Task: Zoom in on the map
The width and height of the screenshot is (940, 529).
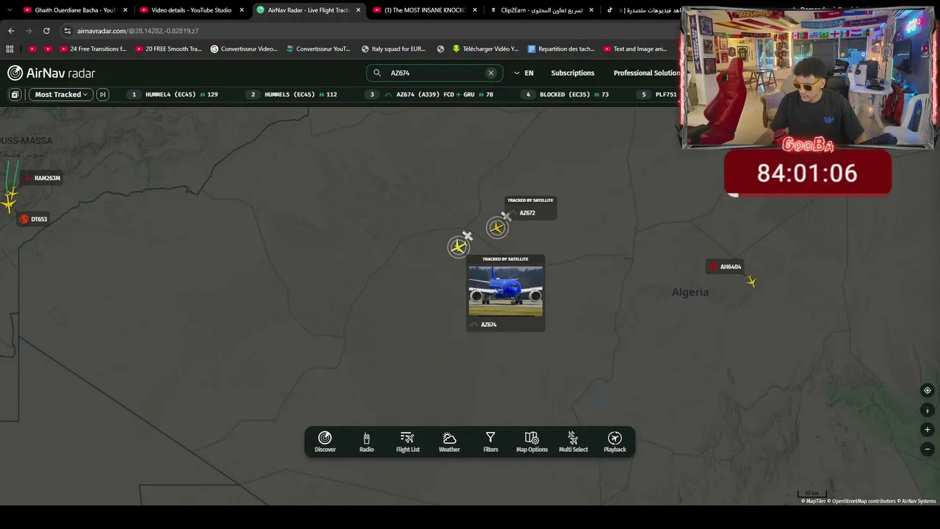Action: click(x=928, y=430)
